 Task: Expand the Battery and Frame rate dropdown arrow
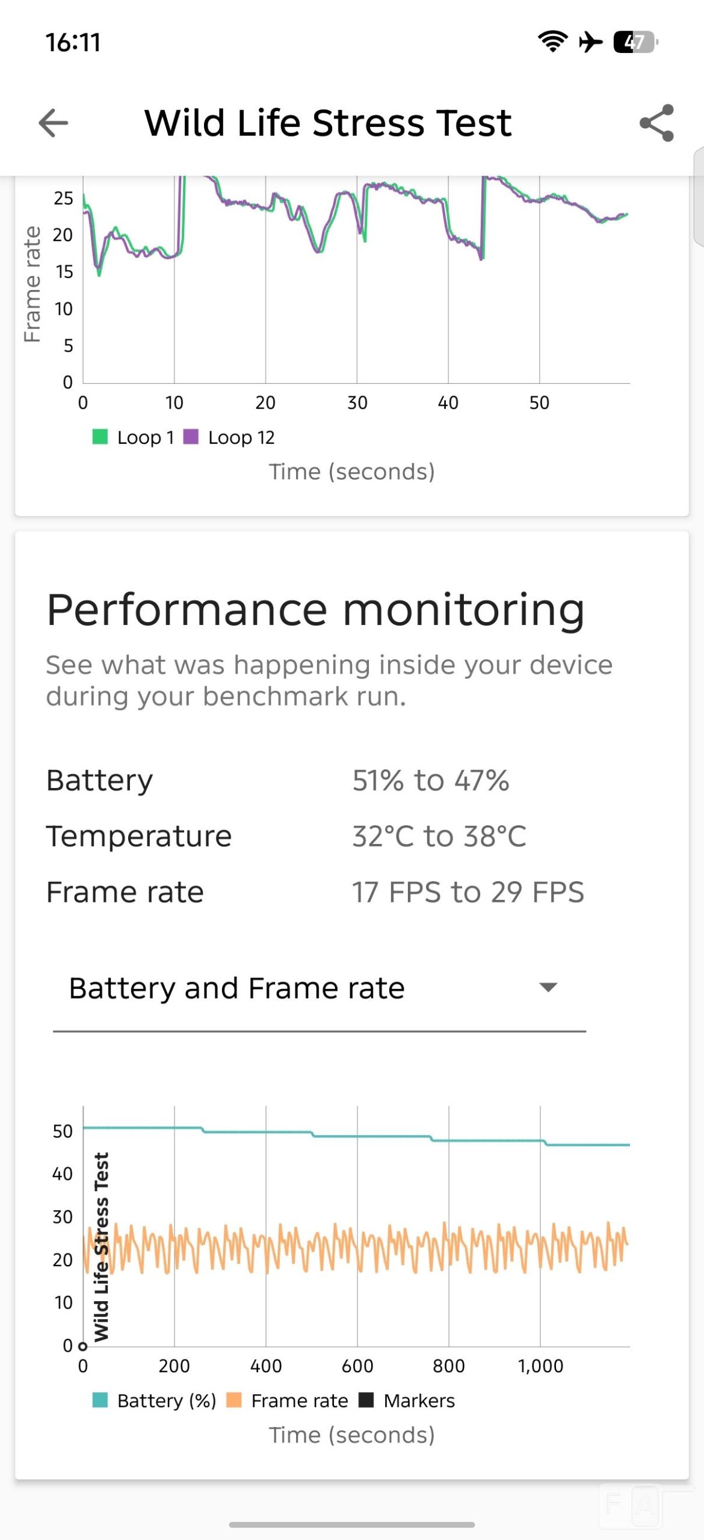pos(548,987)
